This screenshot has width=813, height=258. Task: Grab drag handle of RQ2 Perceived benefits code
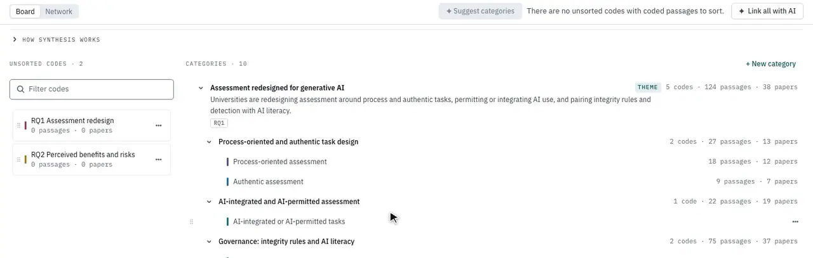[18, 159]
